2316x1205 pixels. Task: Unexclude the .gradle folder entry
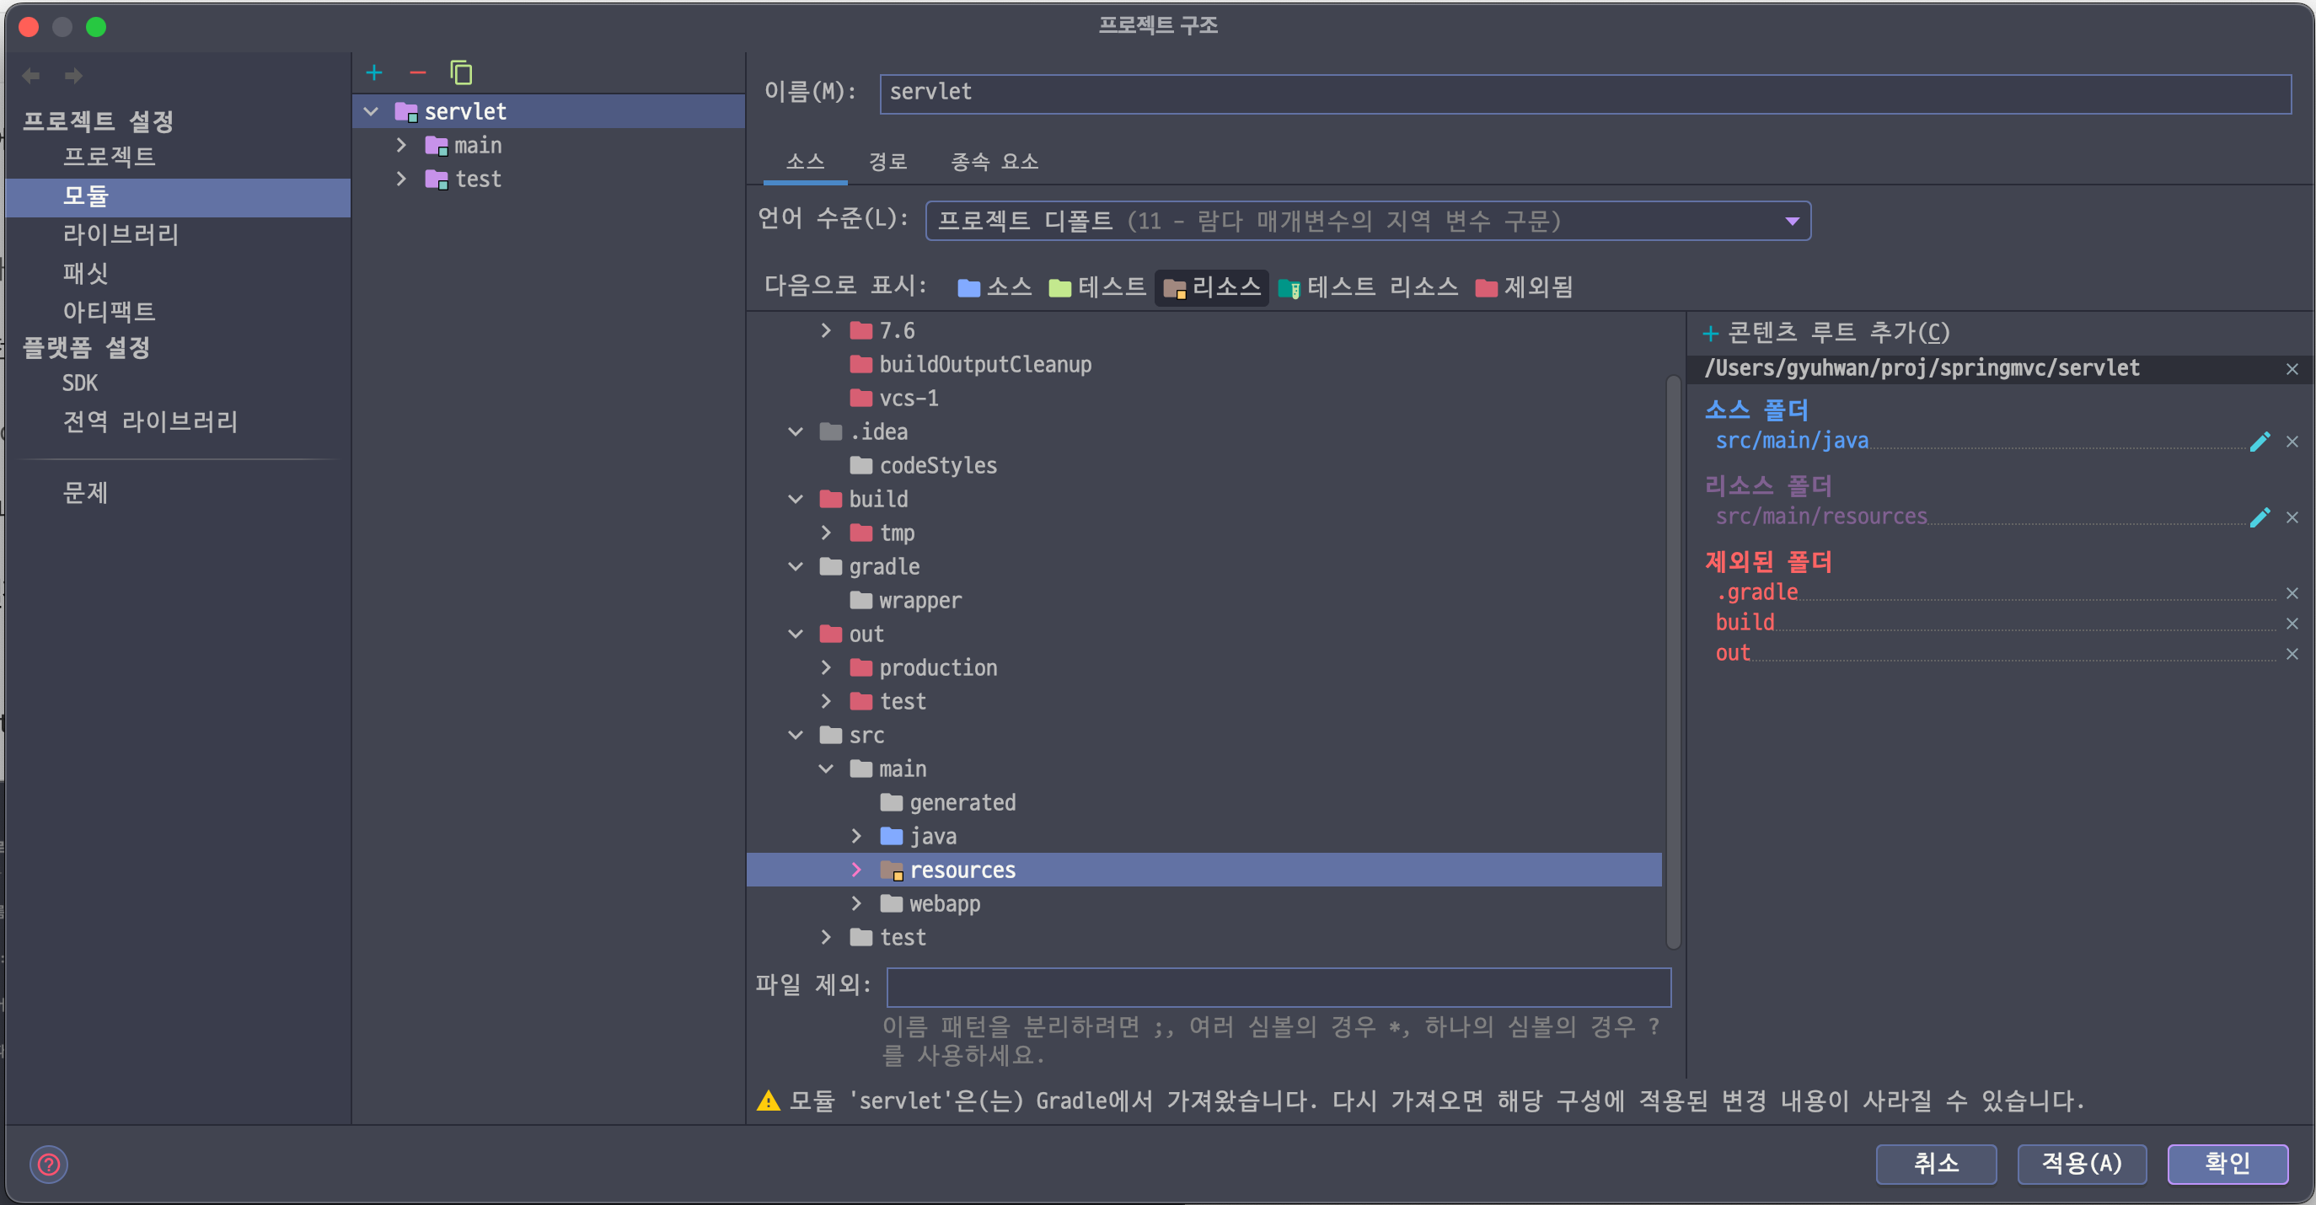click(2292, 592)
